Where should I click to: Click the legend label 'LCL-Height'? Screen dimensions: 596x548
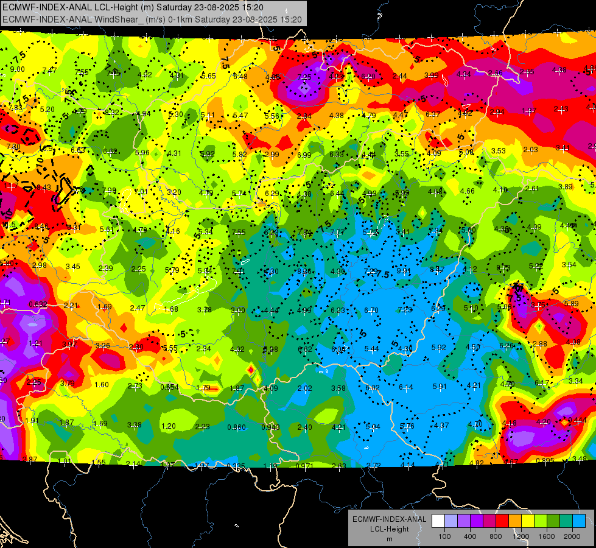click(x=389, y=529)
